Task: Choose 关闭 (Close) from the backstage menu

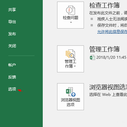Action: click(12, 46)
